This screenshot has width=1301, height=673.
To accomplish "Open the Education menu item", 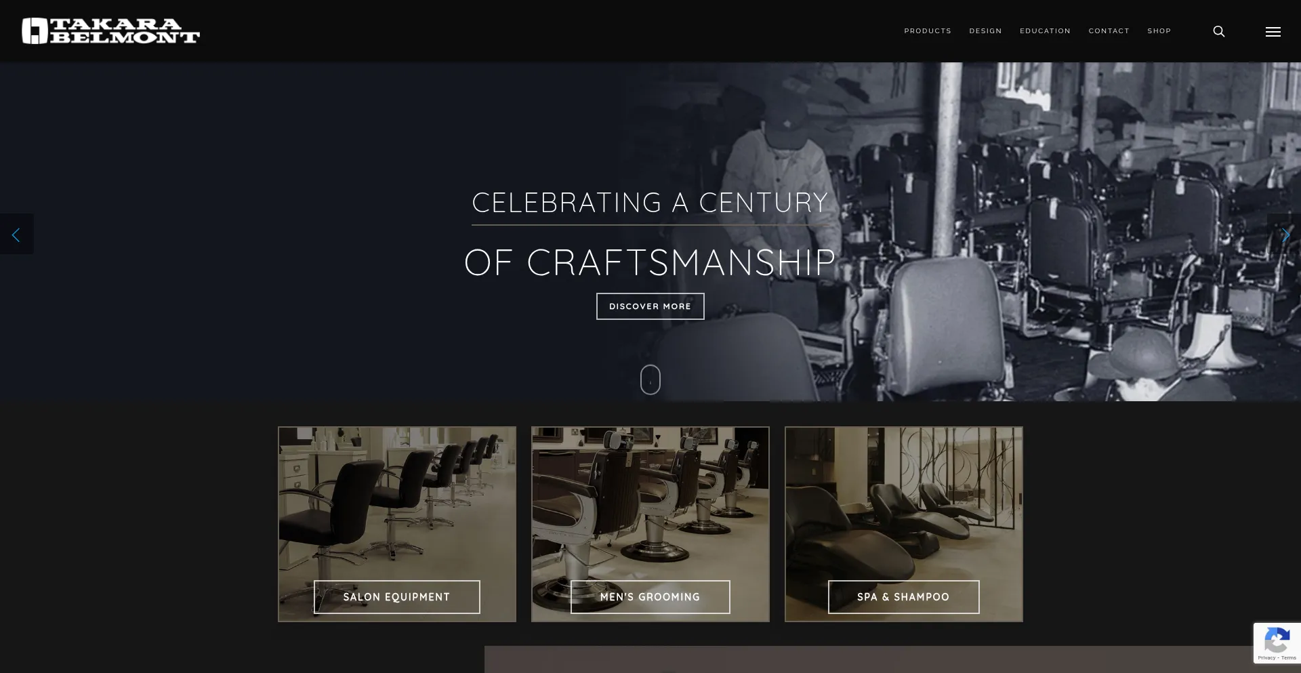I will click(x=1045, y=31).
